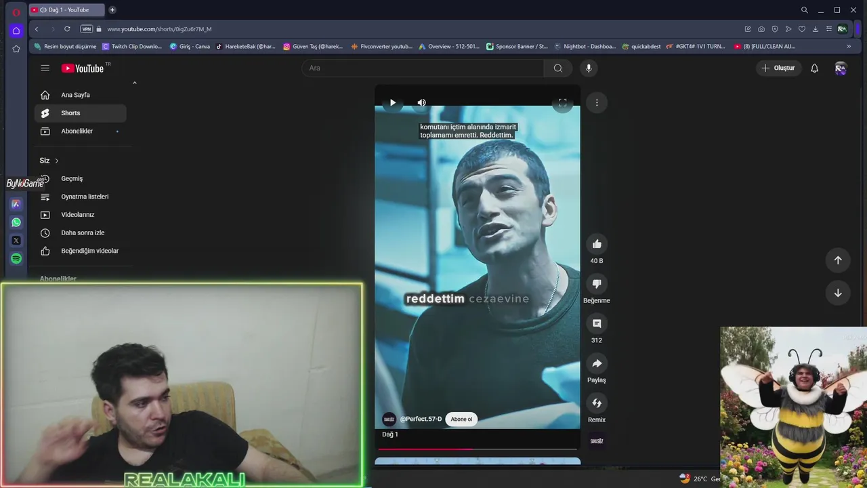This screenshot has width=867, height=488.
Task: Open the @Perfect.57-D channel link
Action: (x=421, y=419)
